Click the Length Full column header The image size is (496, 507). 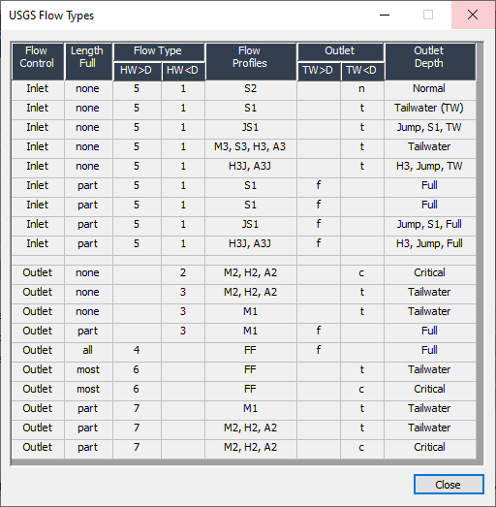point(88,61)
